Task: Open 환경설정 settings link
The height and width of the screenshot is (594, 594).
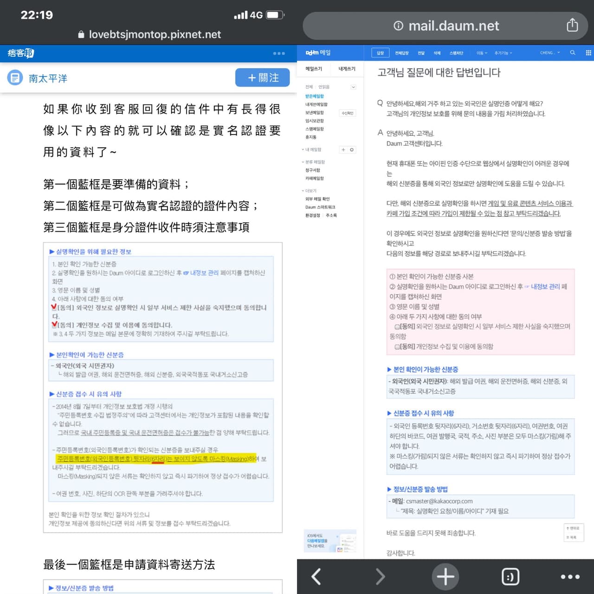Action: pos(313,215)
